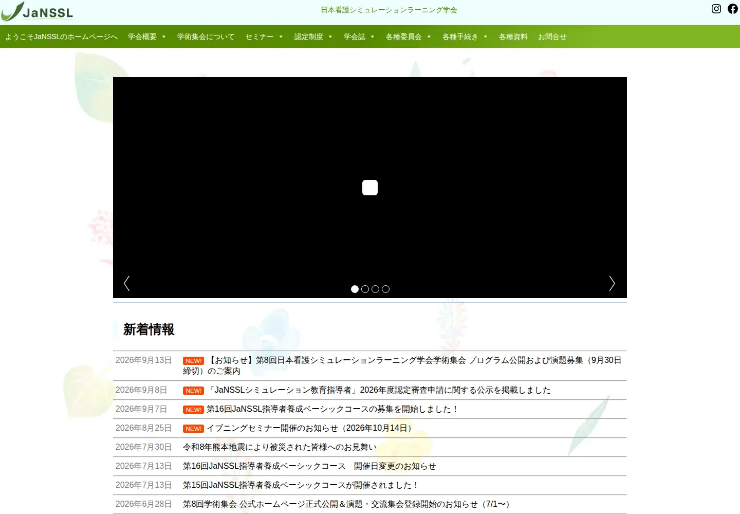Click the JaNSSL logo
Viewport: 740px width, 514px height.
click(x=37, y=11)
